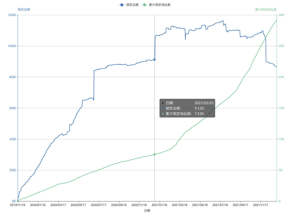Image resolution: width=288 pixels, height=215 pixels.
Task: Click the highlighted green data point on the line
Action: [154, 154]
